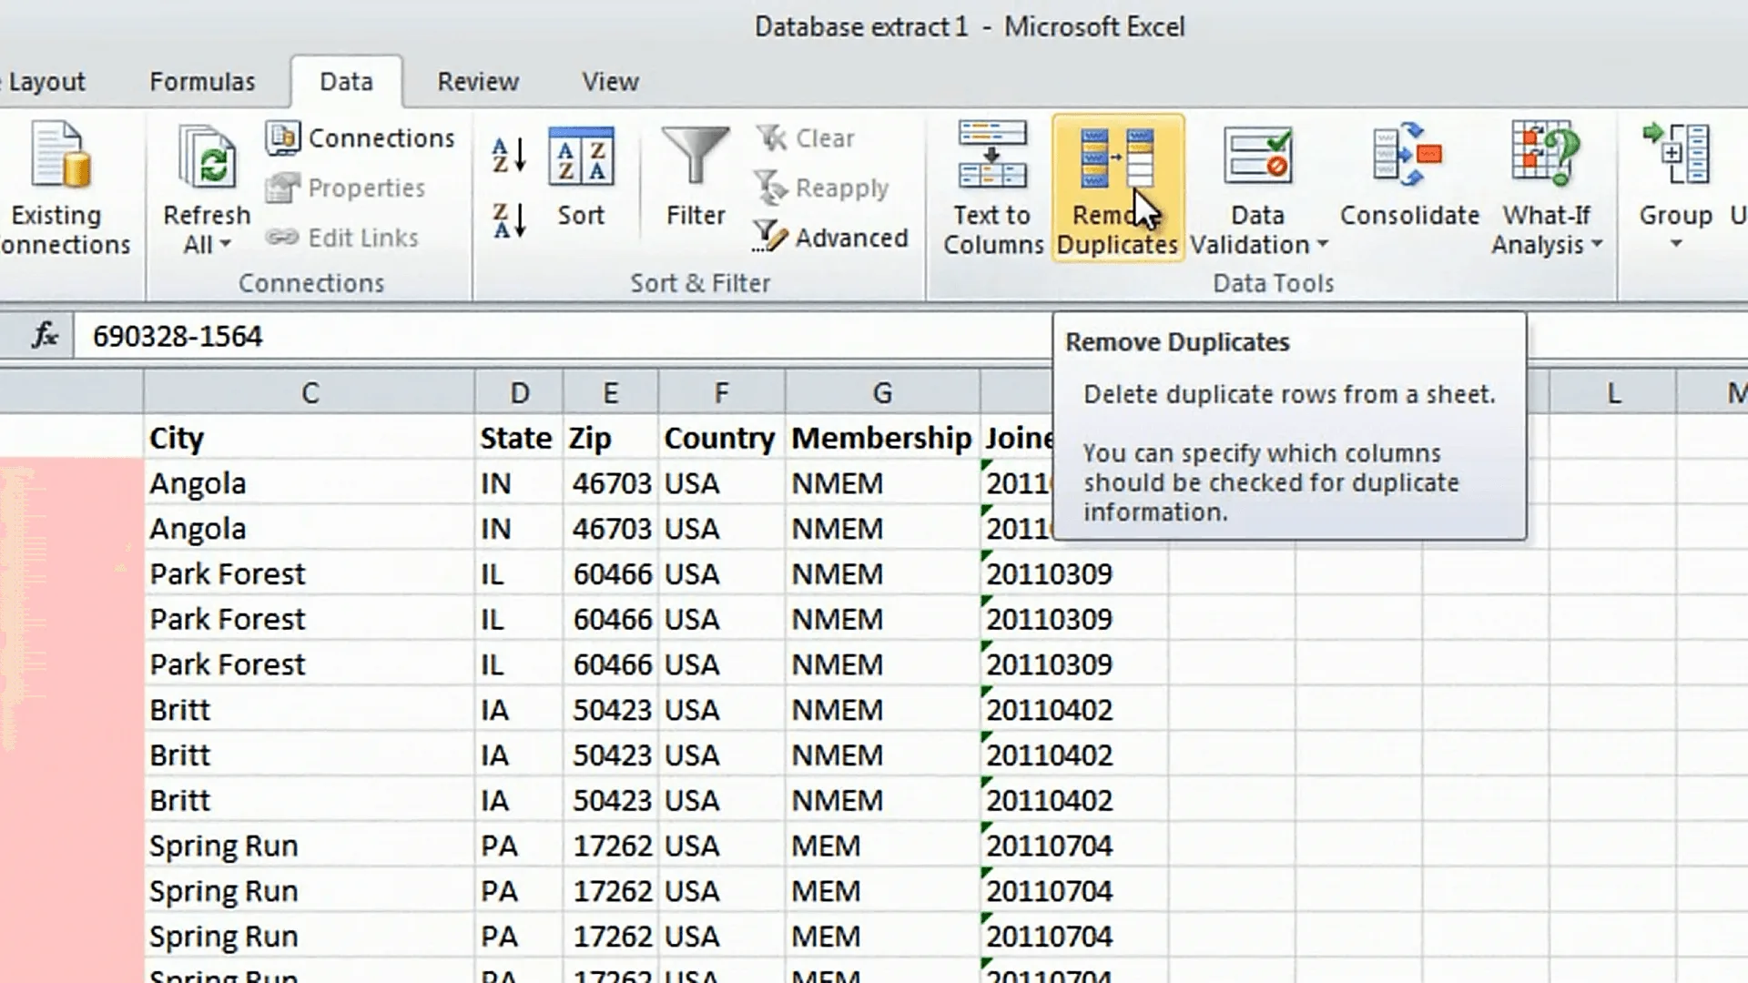
Task: Sort A to Z ascending
Action: 509,155
